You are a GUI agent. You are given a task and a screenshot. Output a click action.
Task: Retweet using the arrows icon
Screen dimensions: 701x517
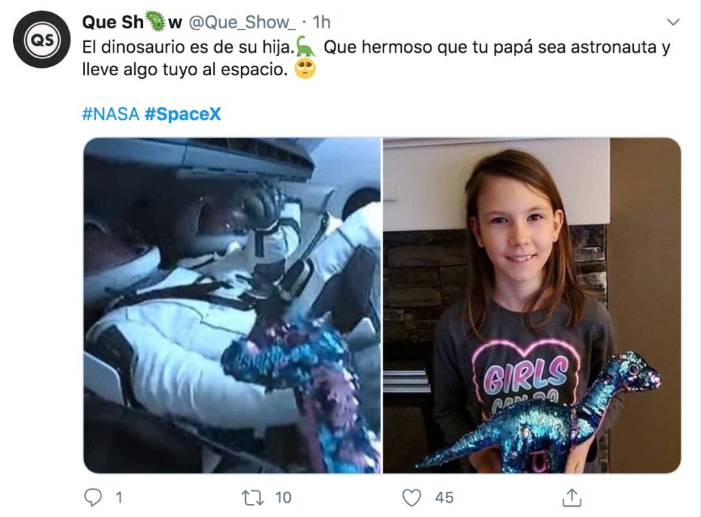(253, 497)
